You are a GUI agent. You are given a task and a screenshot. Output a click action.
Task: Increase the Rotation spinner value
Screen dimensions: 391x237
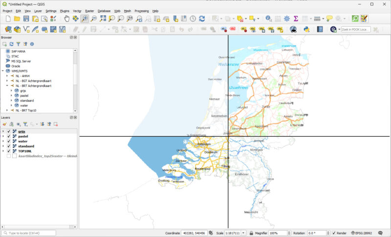coord(328,232)
